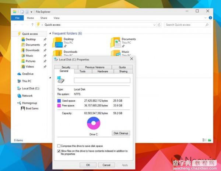Click the Documents icon in navigation pane
The width and height of the screenshot is (221, 171).
[x=23, y=45]
